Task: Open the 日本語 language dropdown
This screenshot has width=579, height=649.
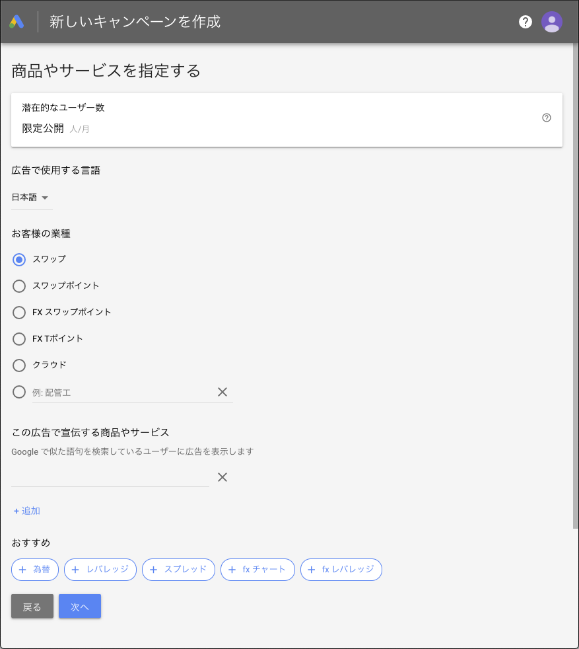Action: tap(32, 198)
